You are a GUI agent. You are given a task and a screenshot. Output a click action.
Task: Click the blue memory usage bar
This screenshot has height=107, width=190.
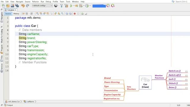99,6
